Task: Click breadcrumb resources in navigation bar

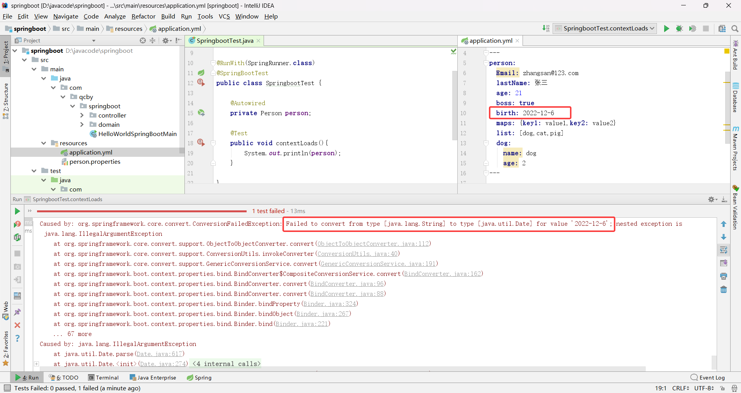Action: [125, 29]
